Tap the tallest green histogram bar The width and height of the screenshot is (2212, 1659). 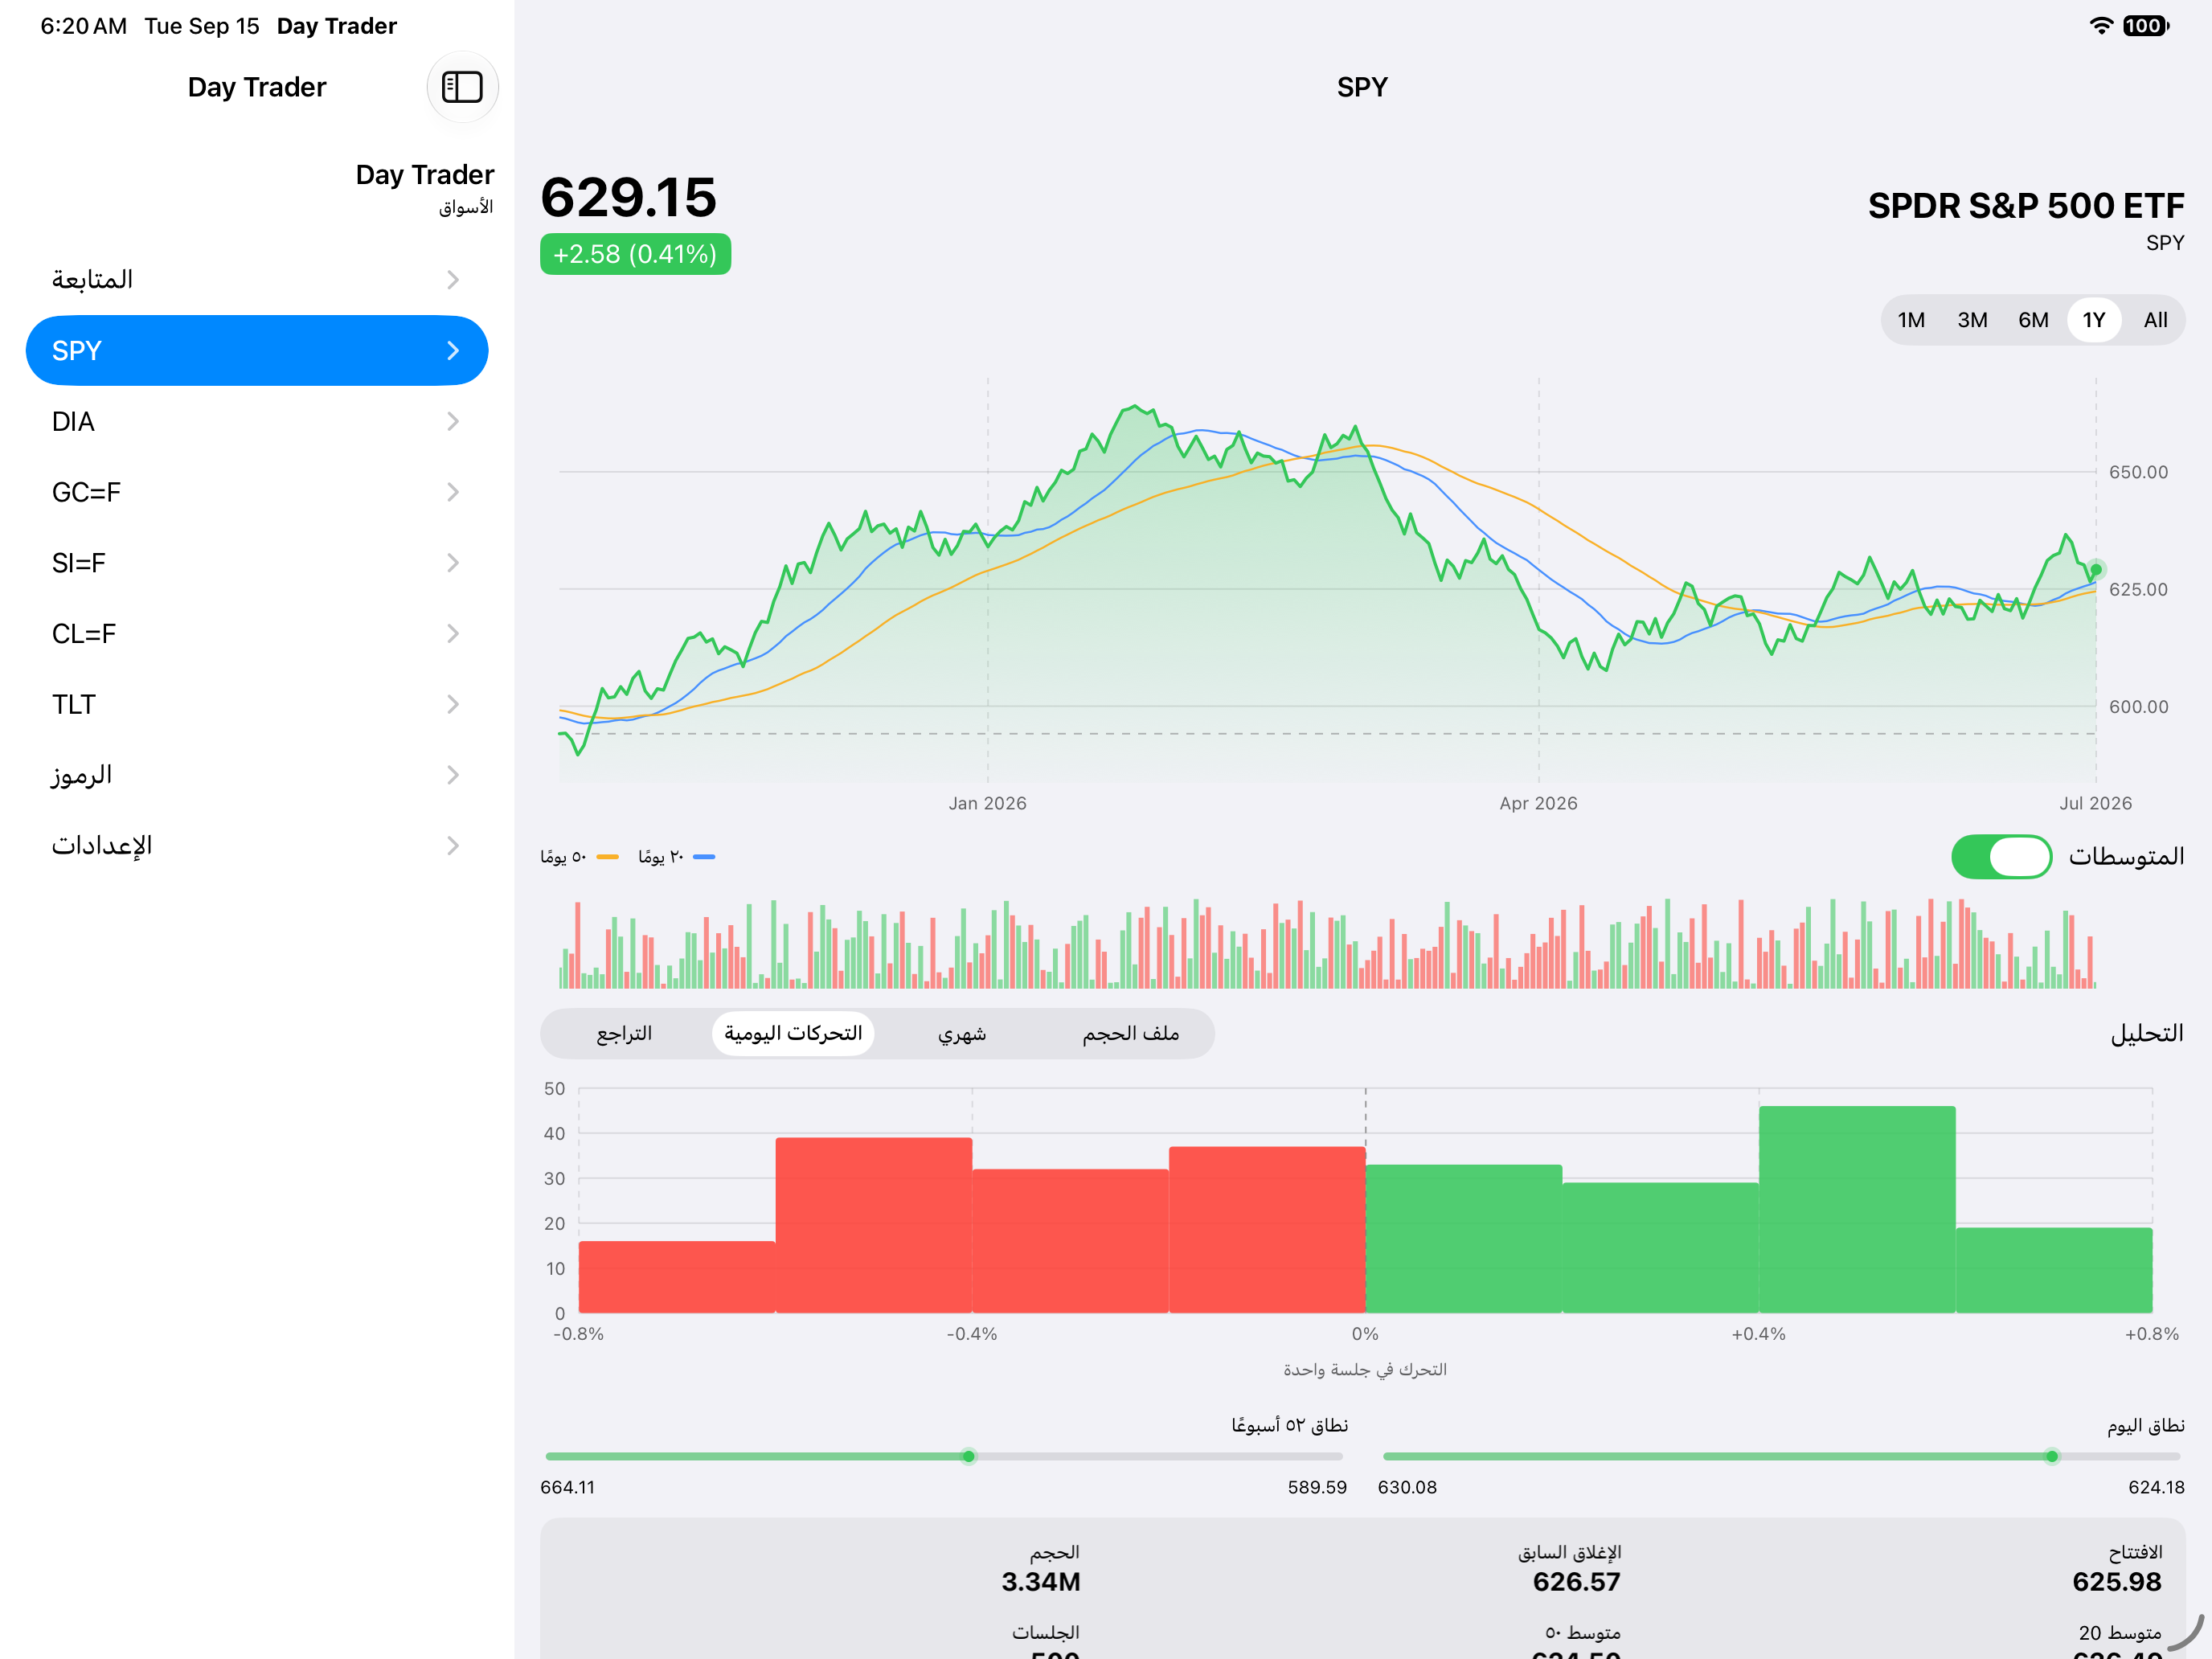pos(1857,1209)
